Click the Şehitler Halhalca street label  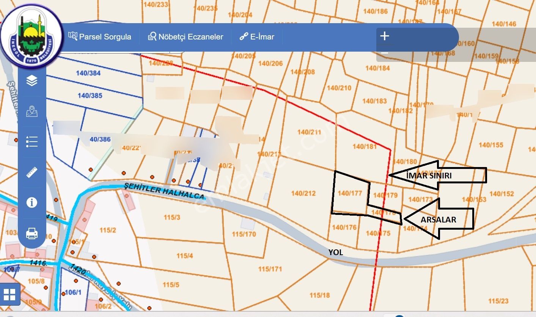(x=165, y=191)
